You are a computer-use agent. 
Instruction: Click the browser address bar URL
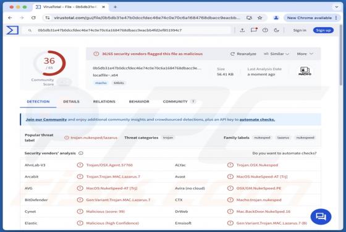coord(147,18)
